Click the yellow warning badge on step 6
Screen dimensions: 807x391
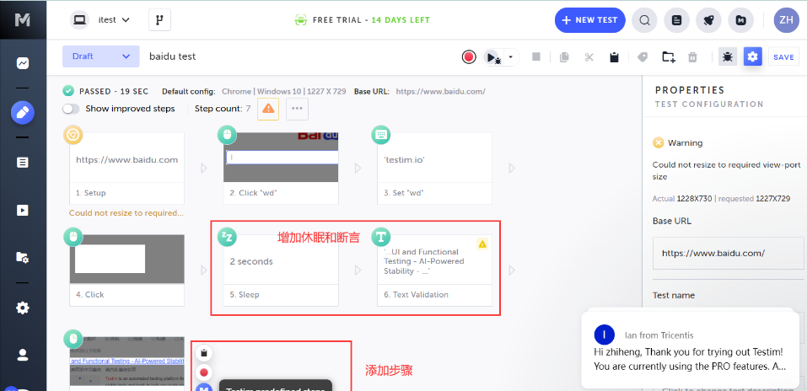482,244
